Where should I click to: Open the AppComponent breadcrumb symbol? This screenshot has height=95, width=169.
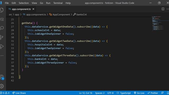(61, 15)
